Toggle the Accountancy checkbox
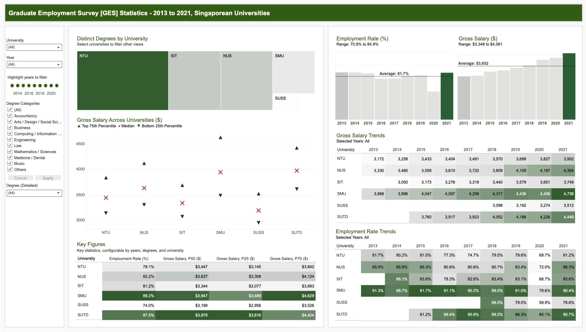This screenshot has width=586, height=332. pos(10,116)
